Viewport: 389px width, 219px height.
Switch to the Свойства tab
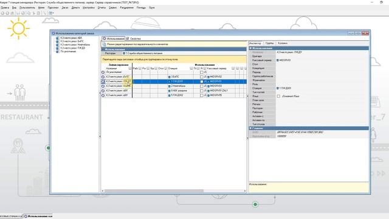(134, 39)
